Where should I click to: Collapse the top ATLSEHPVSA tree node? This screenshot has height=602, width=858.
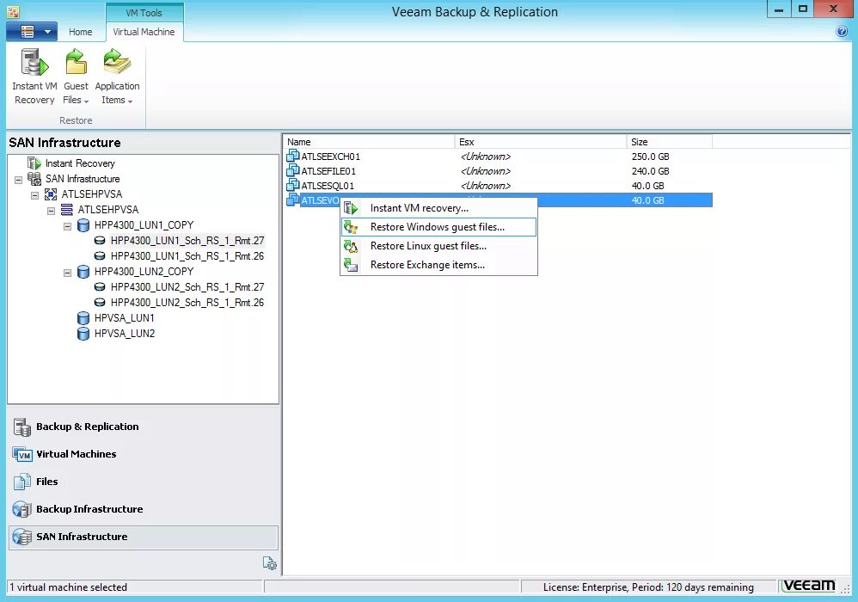[x=35, y=195]
